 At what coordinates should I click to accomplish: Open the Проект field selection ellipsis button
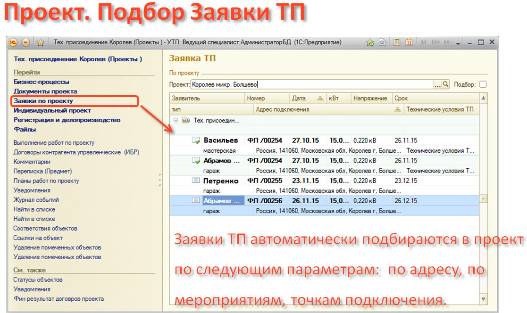pos(437,84)
